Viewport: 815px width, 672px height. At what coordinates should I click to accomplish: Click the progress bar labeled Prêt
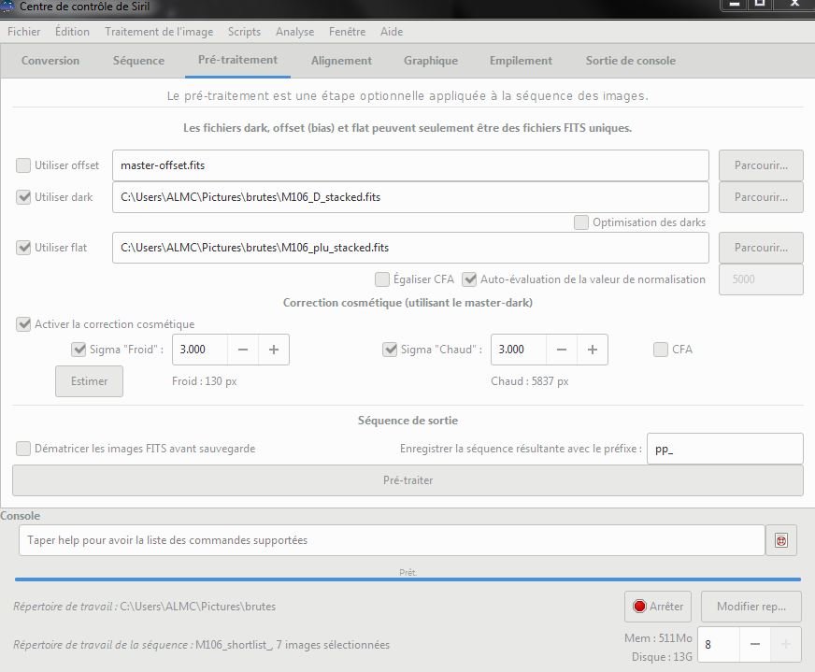(408, 579)
